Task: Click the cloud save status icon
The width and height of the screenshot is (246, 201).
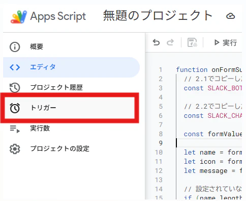Action: point(231,16)
